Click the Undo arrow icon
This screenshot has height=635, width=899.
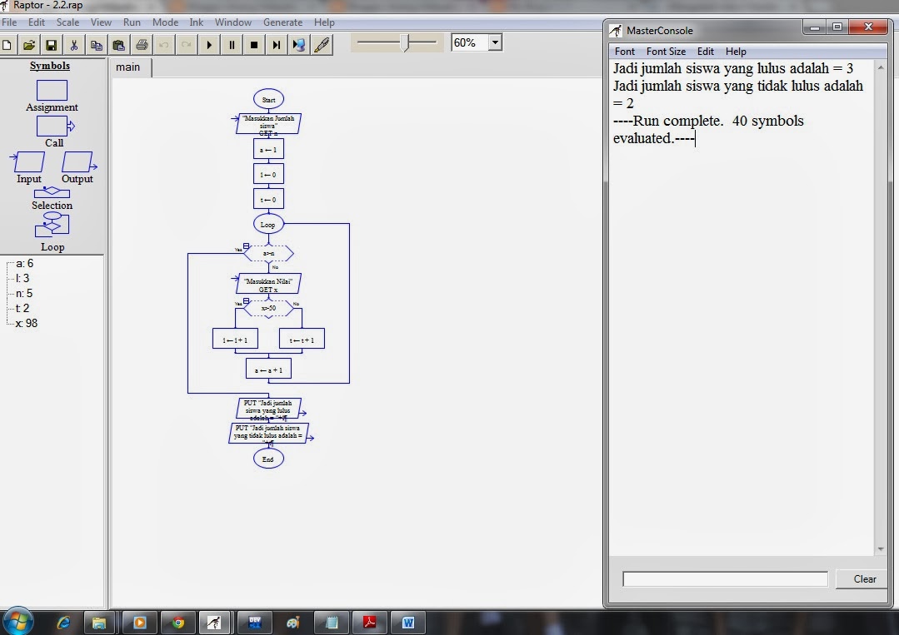(x=164, y=45)
